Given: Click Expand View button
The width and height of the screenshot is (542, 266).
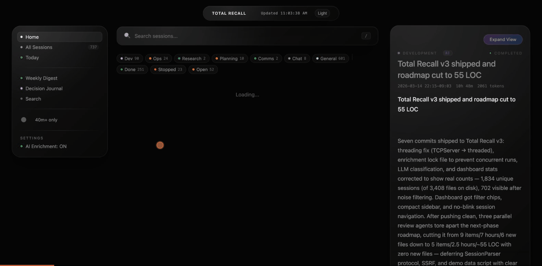Looking at the screenshot, I should click(x=503, y=39).
